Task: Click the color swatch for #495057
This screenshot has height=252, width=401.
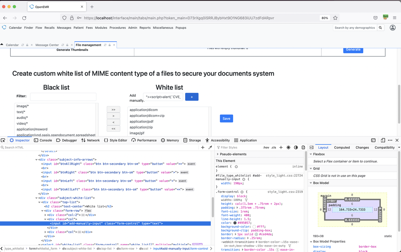Action: click(235, 223)
